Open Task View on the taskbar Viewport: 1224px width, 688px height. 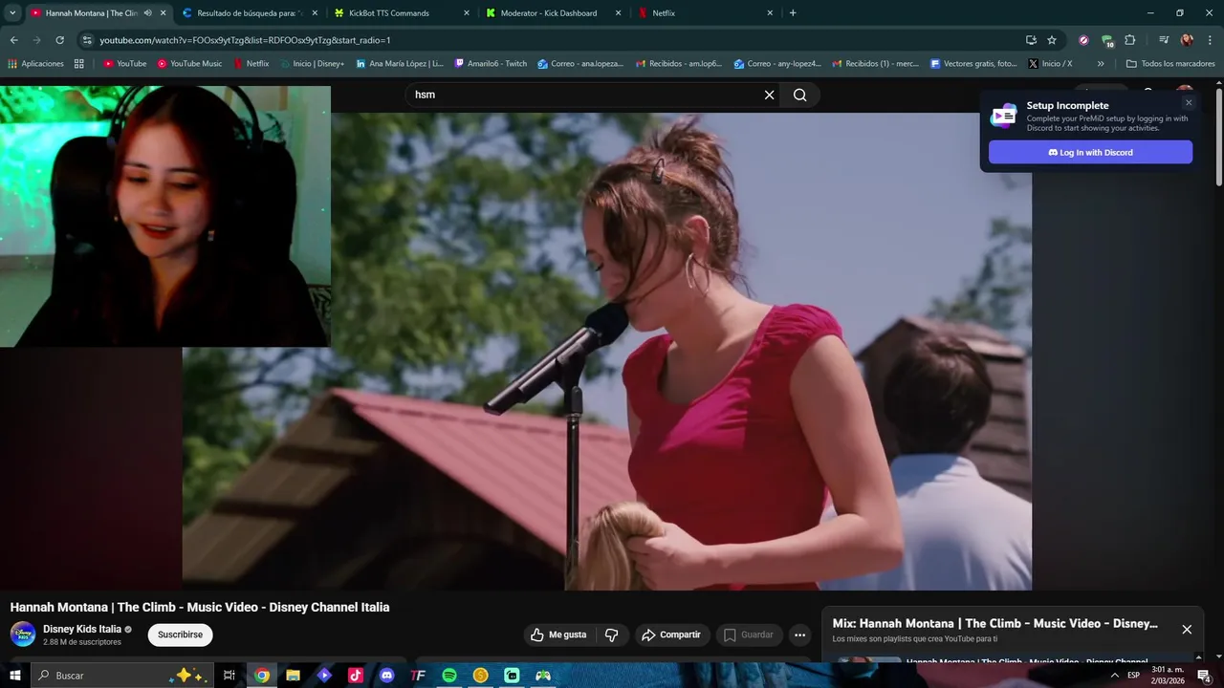coord(229,676)
